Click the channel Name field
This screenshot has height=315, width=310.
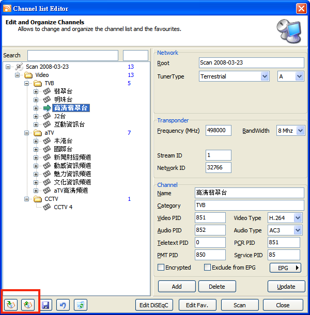coord(249,193)
